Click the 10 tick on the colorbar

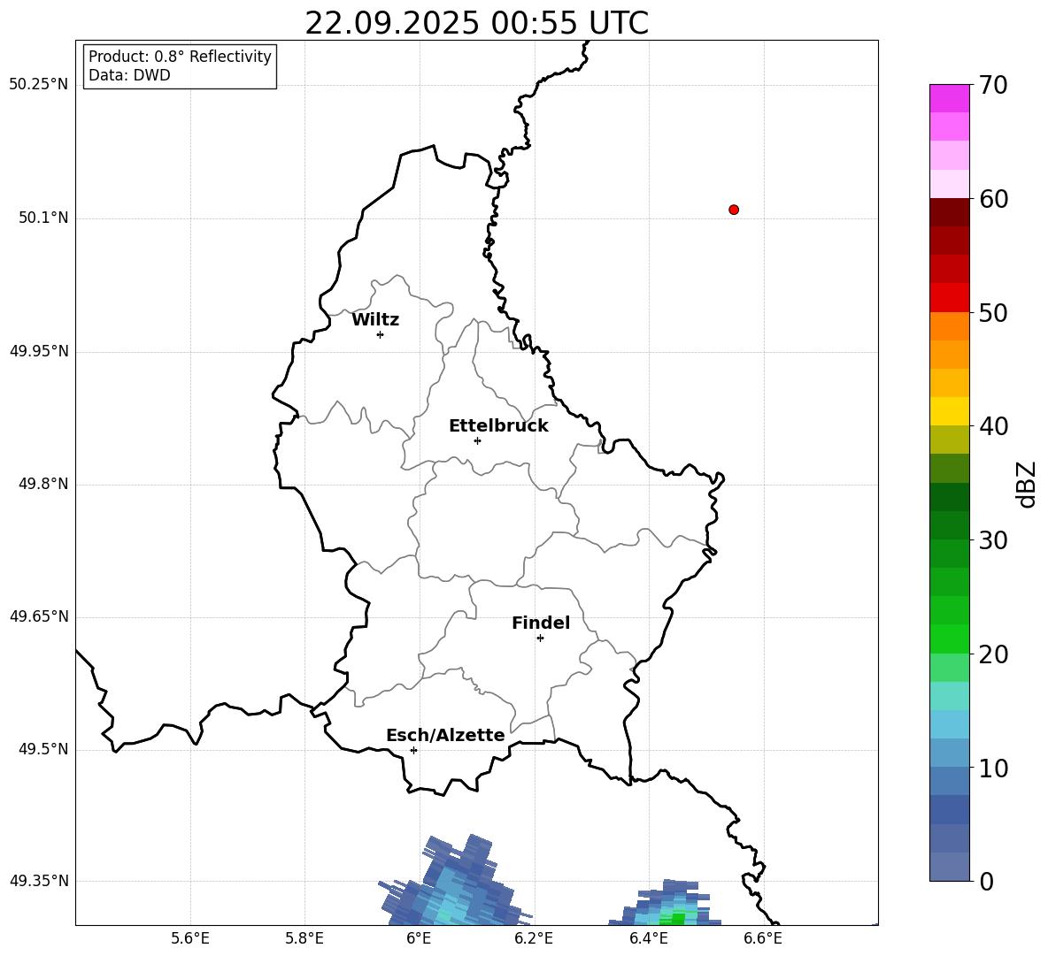click(x=993, y=768)
